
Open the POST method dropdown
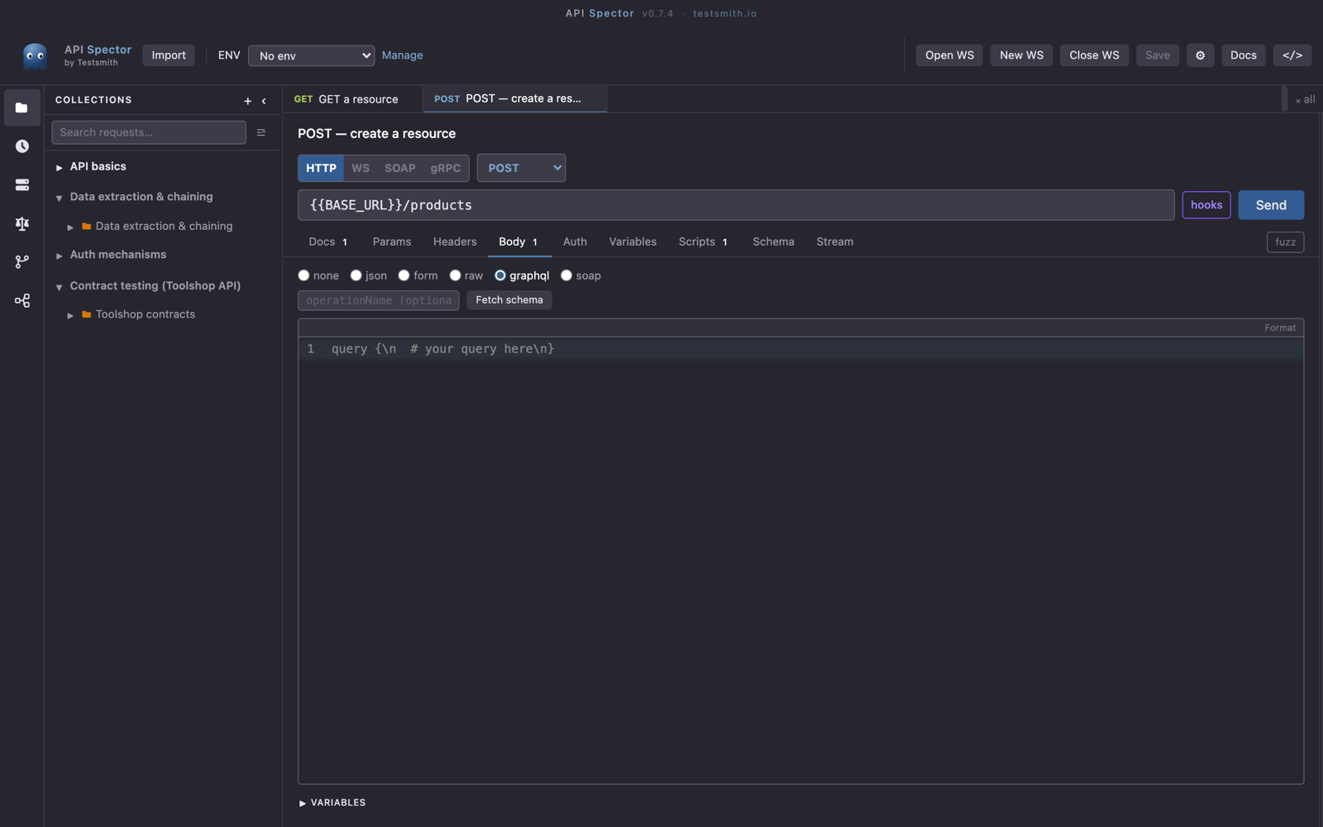(521, 168)
